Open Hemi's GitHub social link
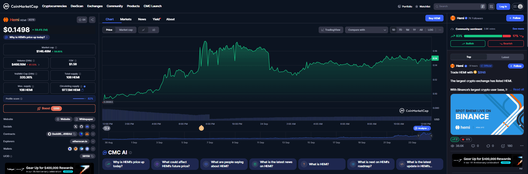Viewport: 528px width, 174px height. click(x=81, y=127)
